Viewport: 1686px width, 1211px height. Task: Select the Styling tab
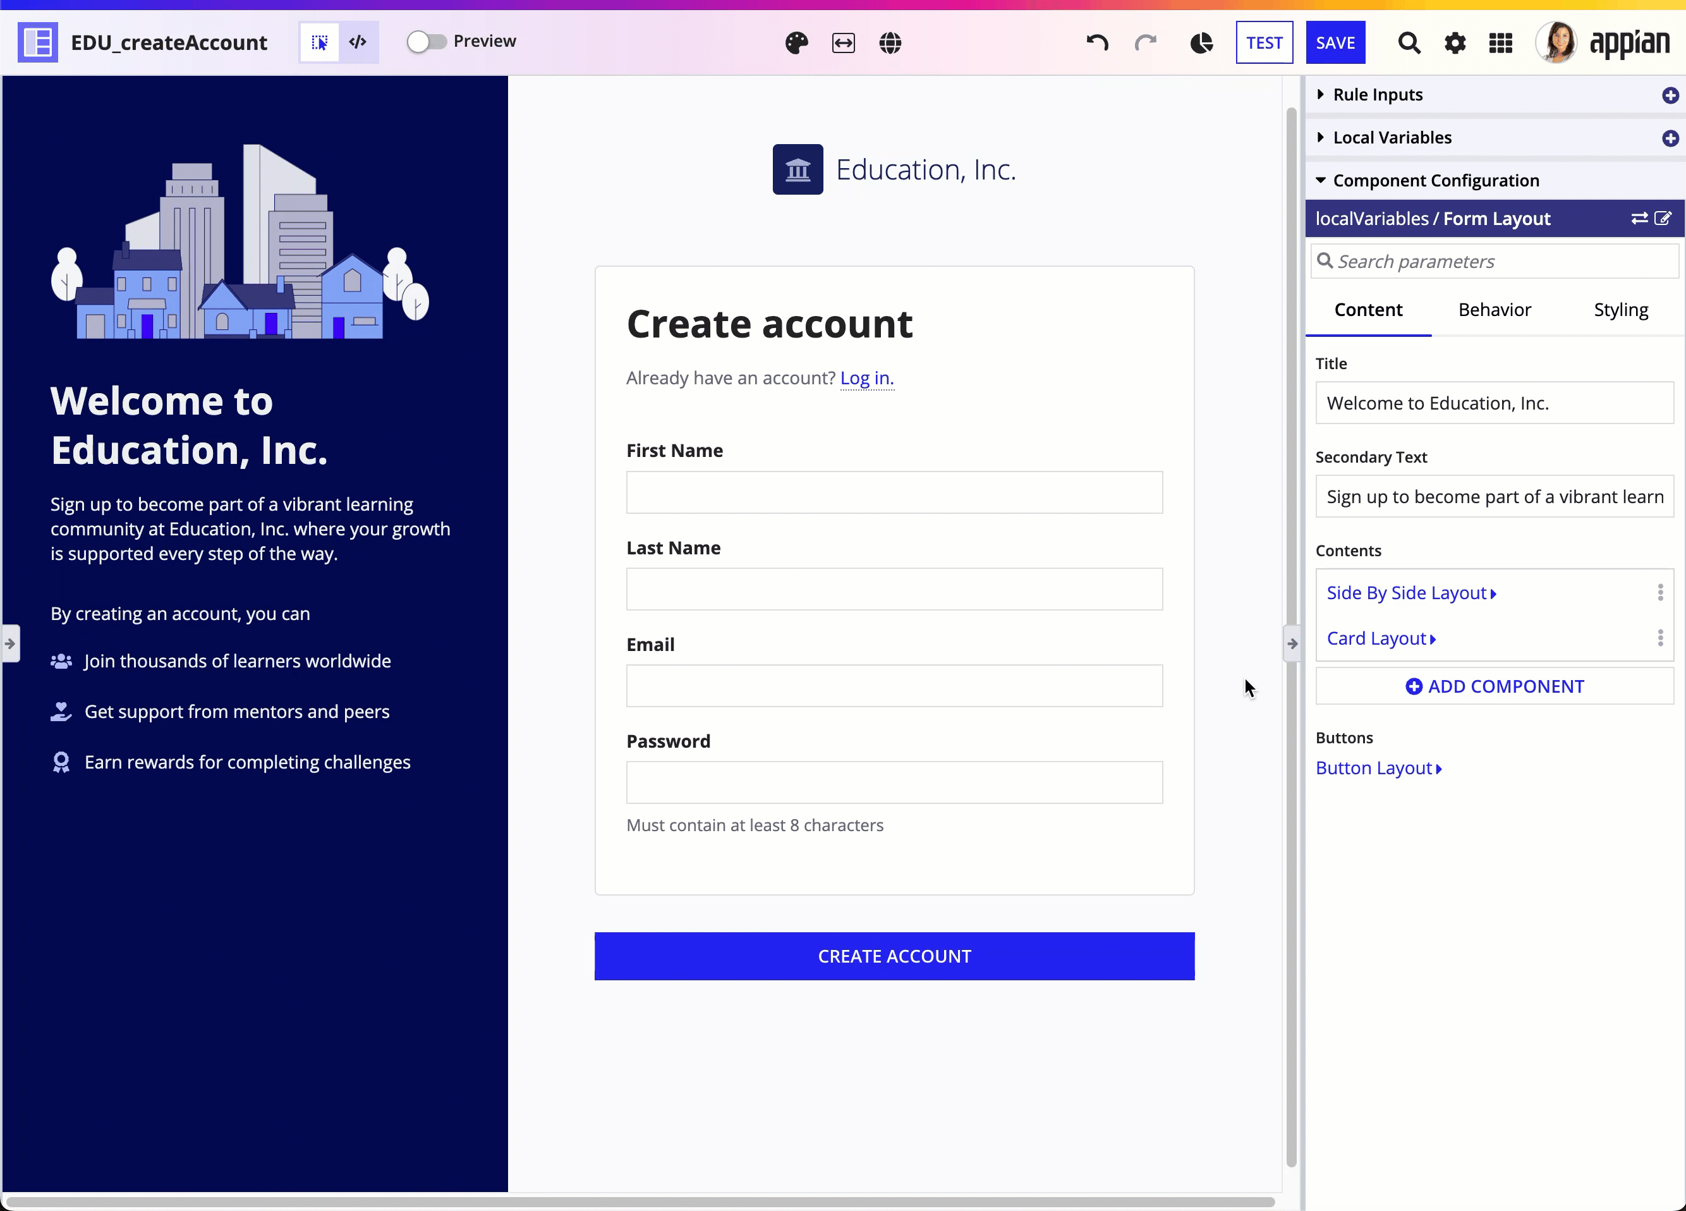tap(1620, 310)
